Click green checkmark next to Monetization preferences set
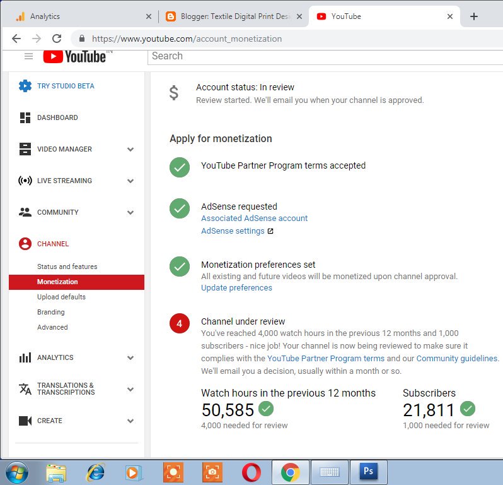503x485 pixels. pyautogui.click(x=180, y=266)
